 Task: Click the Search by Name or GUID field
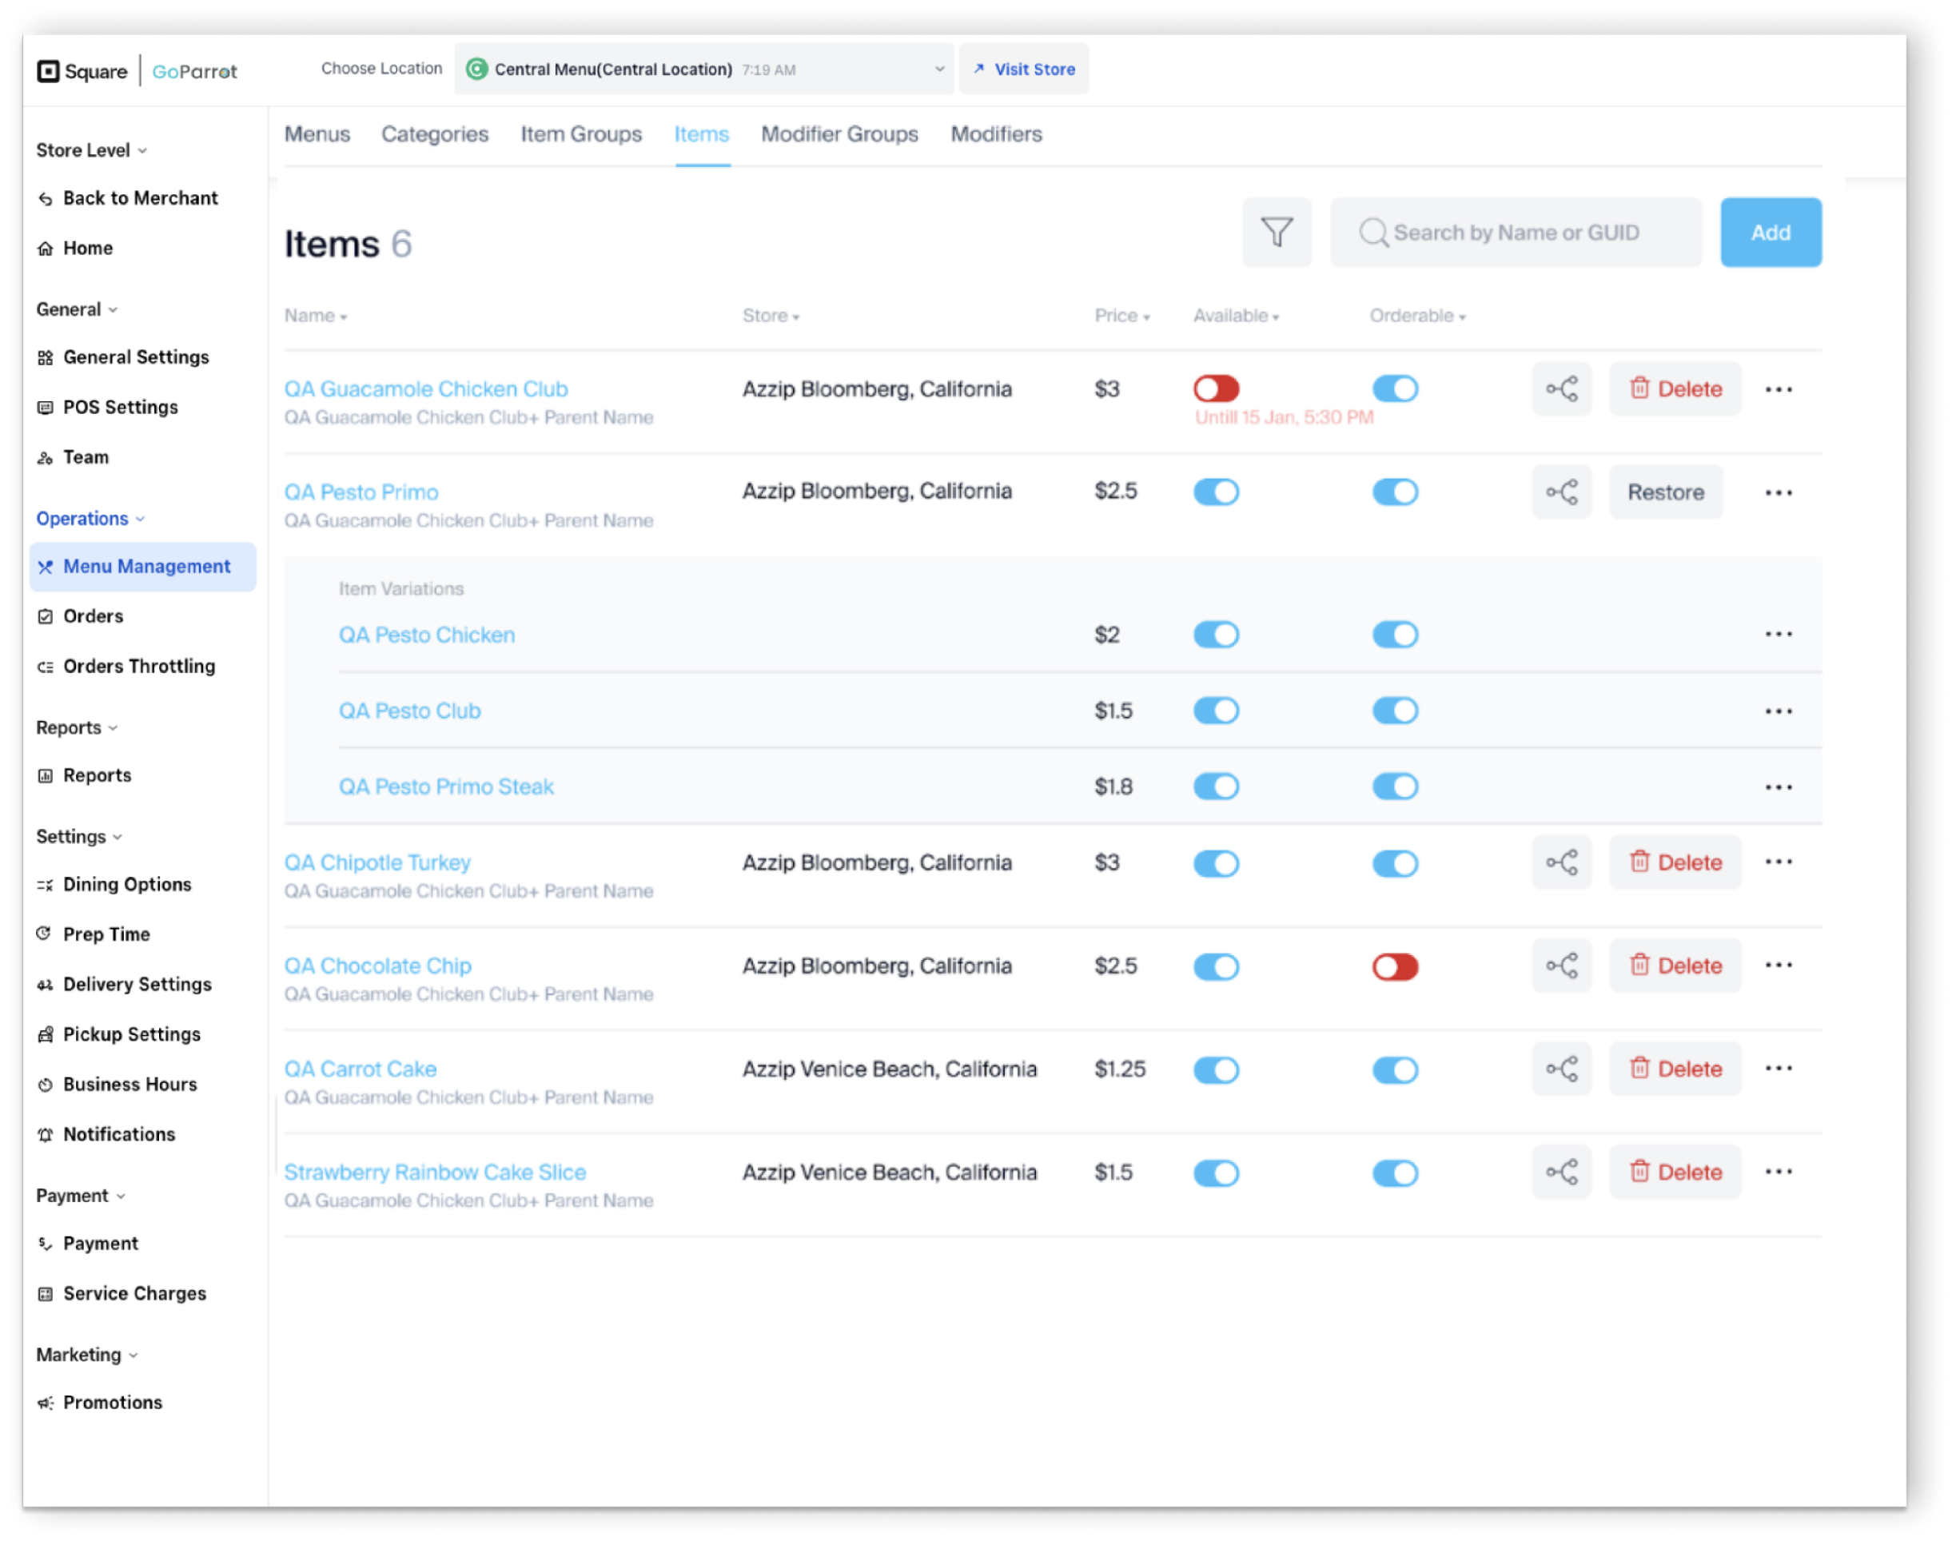tap(1516, 233)
